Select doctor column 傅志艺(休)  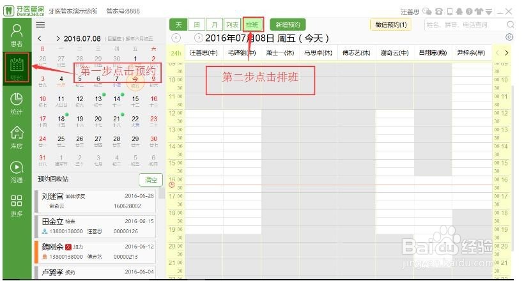(356, 53)
